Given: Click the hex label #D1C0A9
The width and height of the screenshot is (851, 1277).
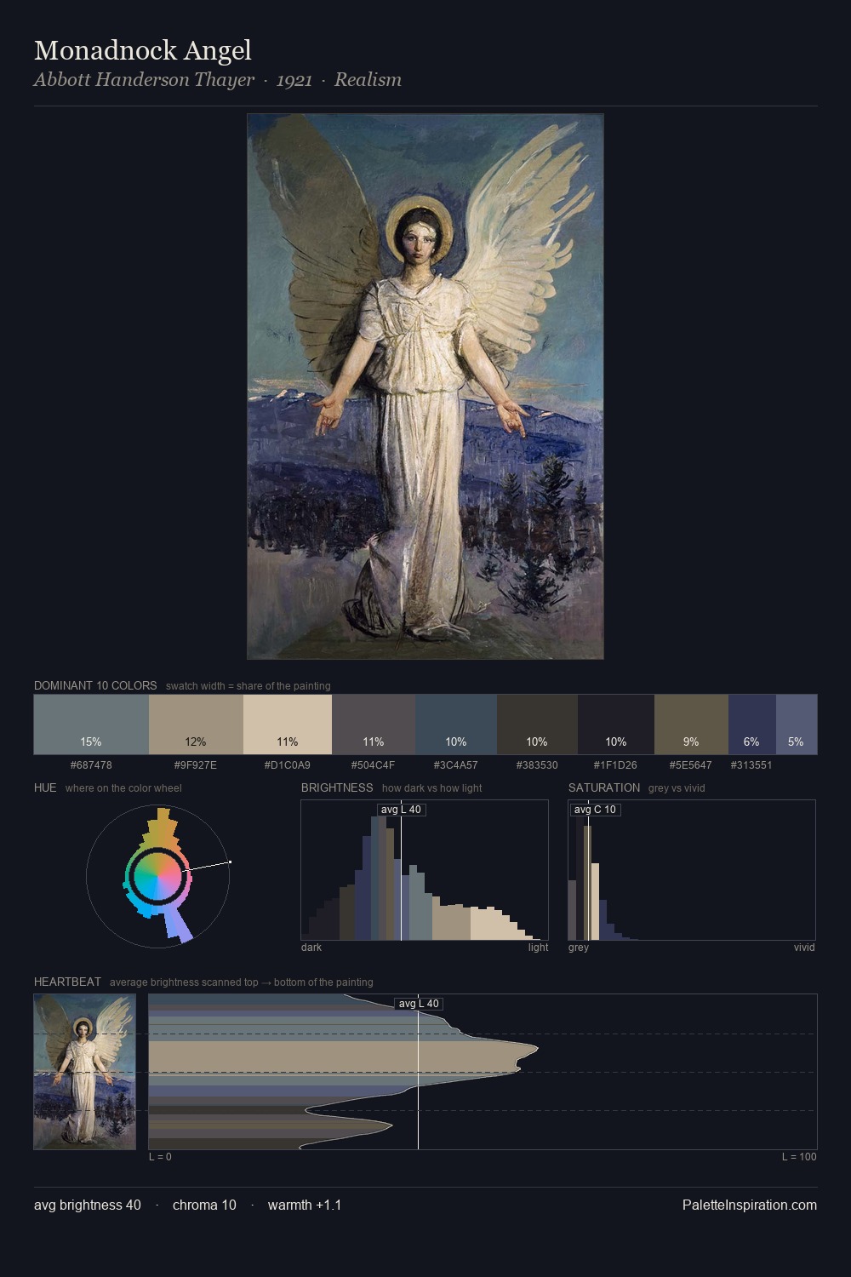Looking at the screenshot, I should tap(288, 765).
